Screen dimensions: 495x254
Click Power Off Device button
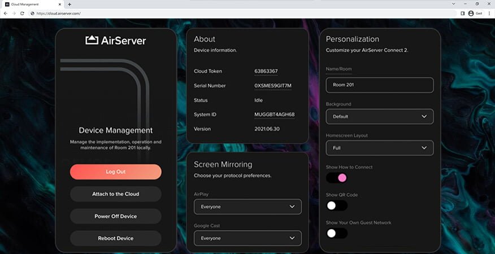pos(115,216)
